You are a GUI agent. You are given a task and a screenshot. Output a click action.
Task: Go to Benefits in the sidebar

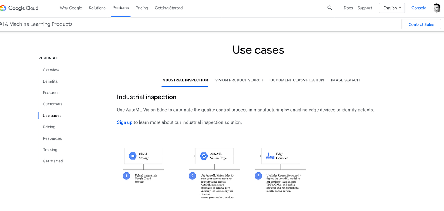point(50,81)
